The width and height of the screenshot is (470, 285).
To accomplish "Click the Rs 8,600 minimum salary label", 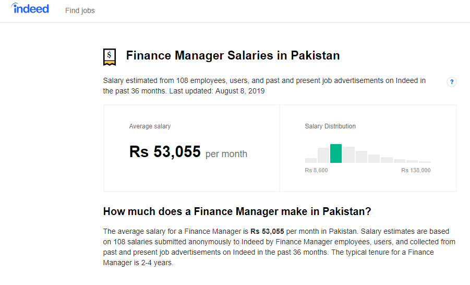I will point(317,170).
